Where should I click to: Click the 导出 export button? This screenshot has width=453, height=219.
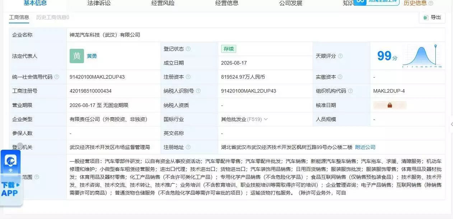point(432,17)
